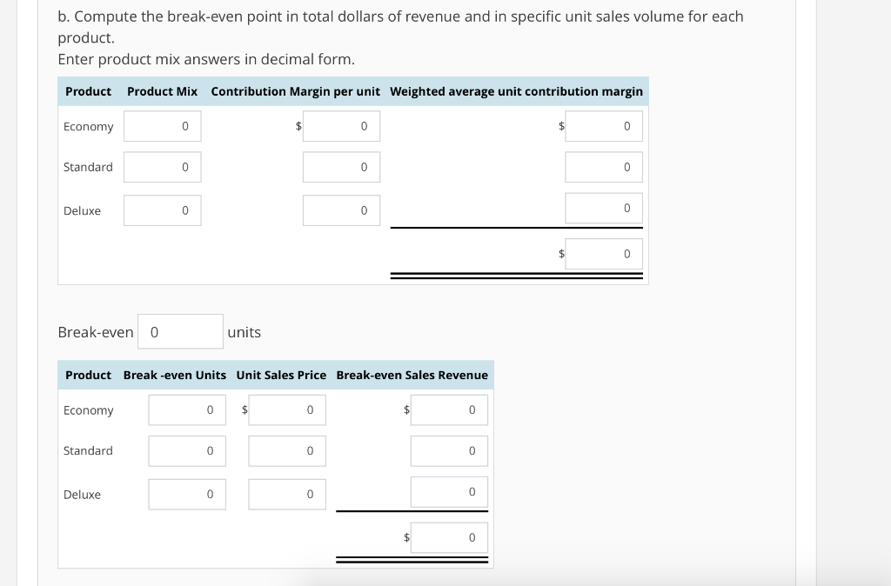Click Economy's weighted average unit contribution margin field
The width and height of the screenshot is (891, 586).
tap(604, 126)
